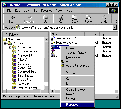The height and width of the screenshot is (109, 121).
Task: Click the Adobe Acrobat 4.0 folder icon
Action: tap(14, 51)
